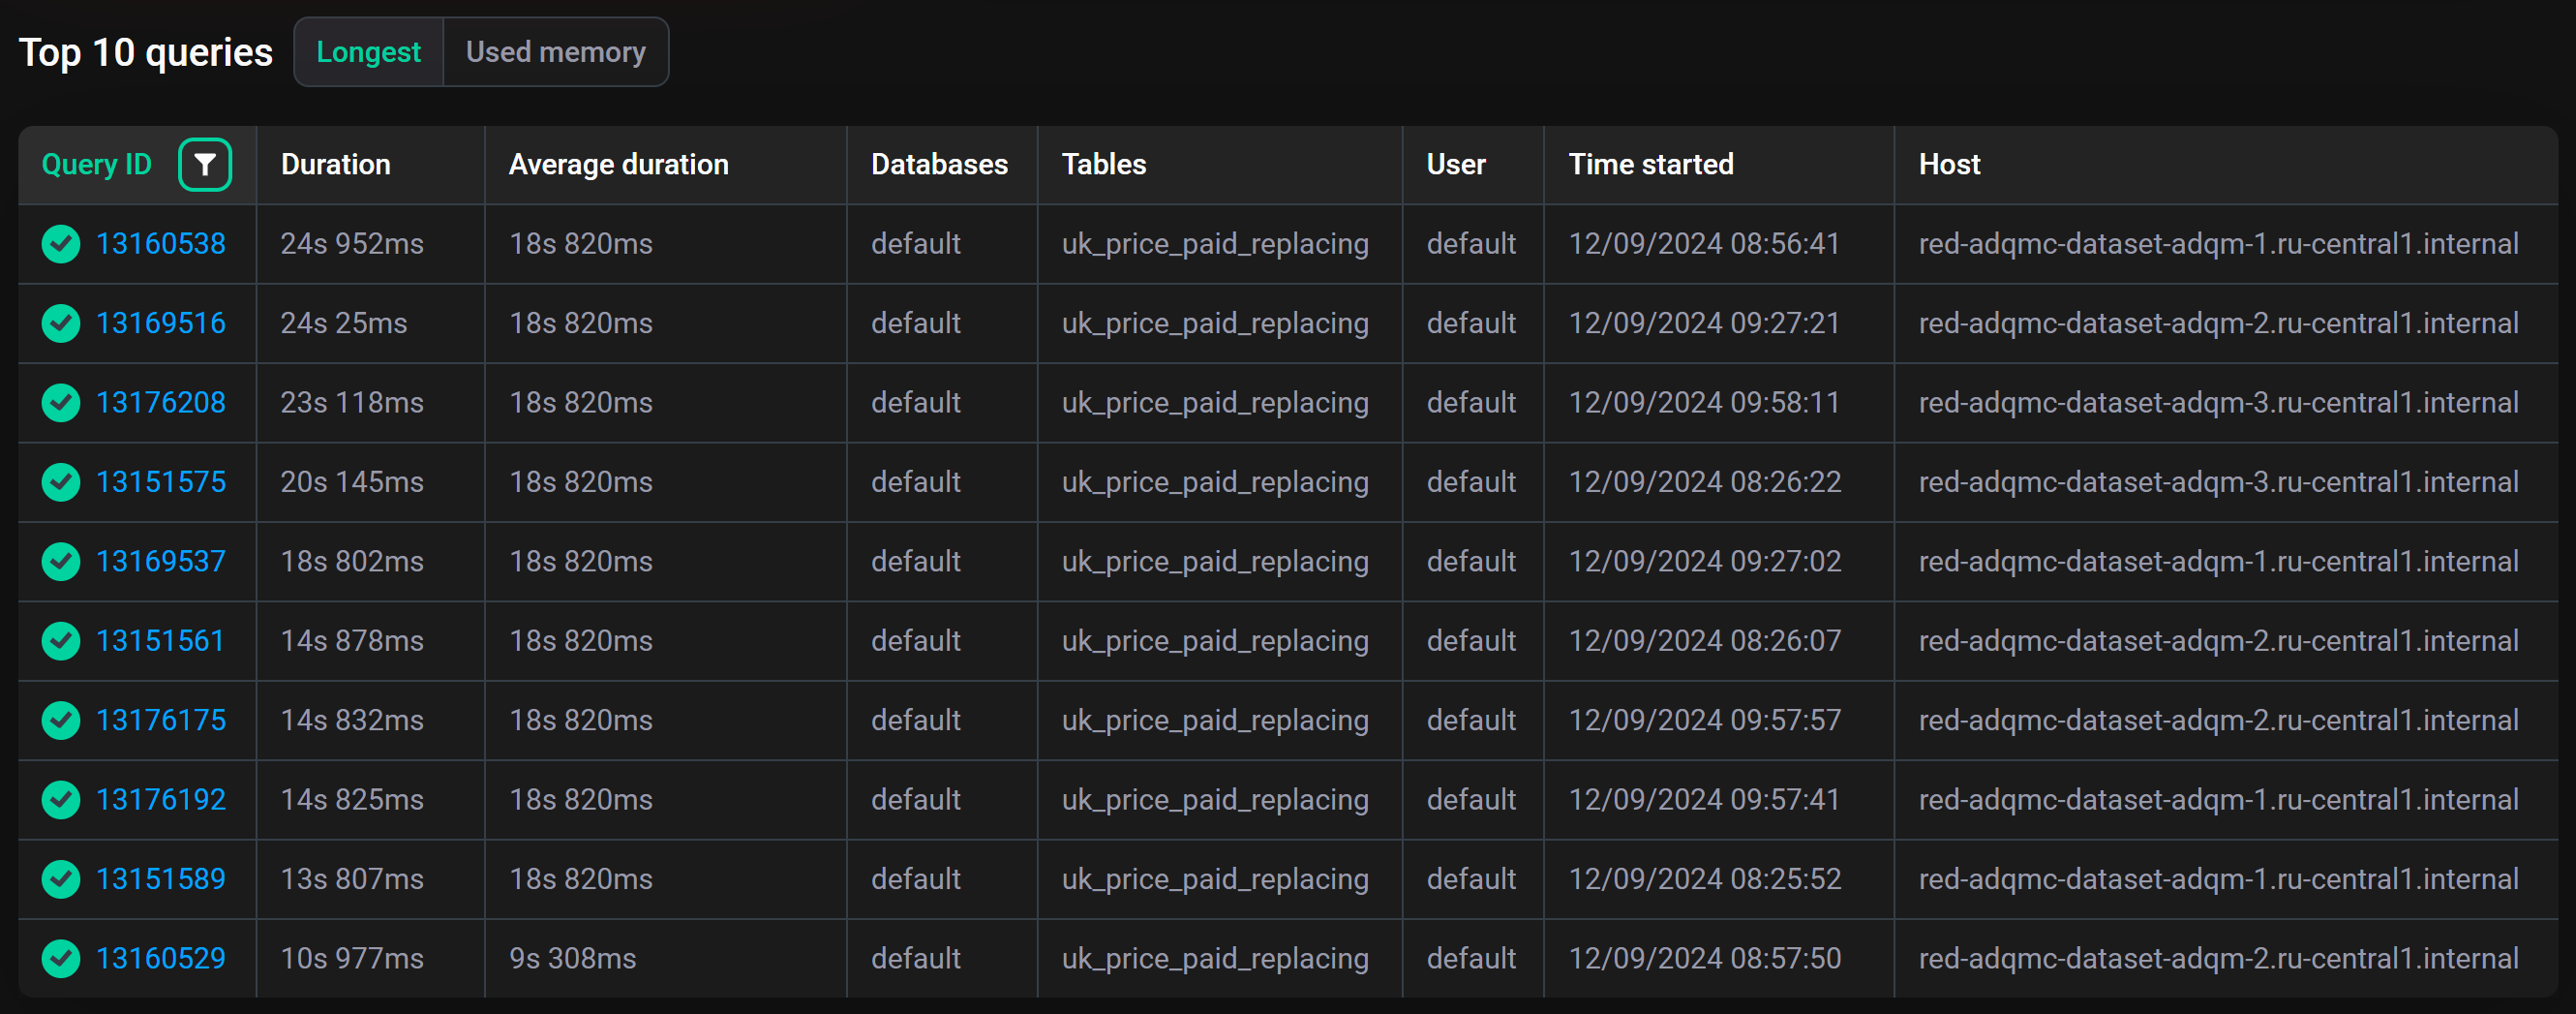Click the status checkmark on query 13160529

(60, 958)
